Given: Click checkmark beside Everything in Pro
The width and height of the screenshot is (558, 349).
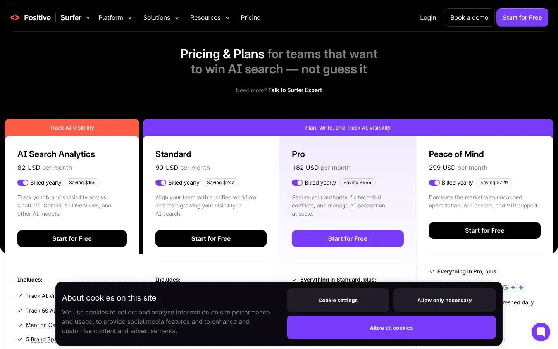Looking at the screenshot, I should [431, 271].
